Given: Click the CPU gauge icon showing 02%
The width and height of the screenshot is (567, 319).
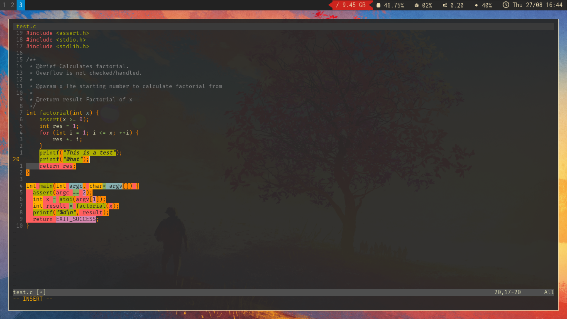Looking at the screenshot, I should coord(417,5).
